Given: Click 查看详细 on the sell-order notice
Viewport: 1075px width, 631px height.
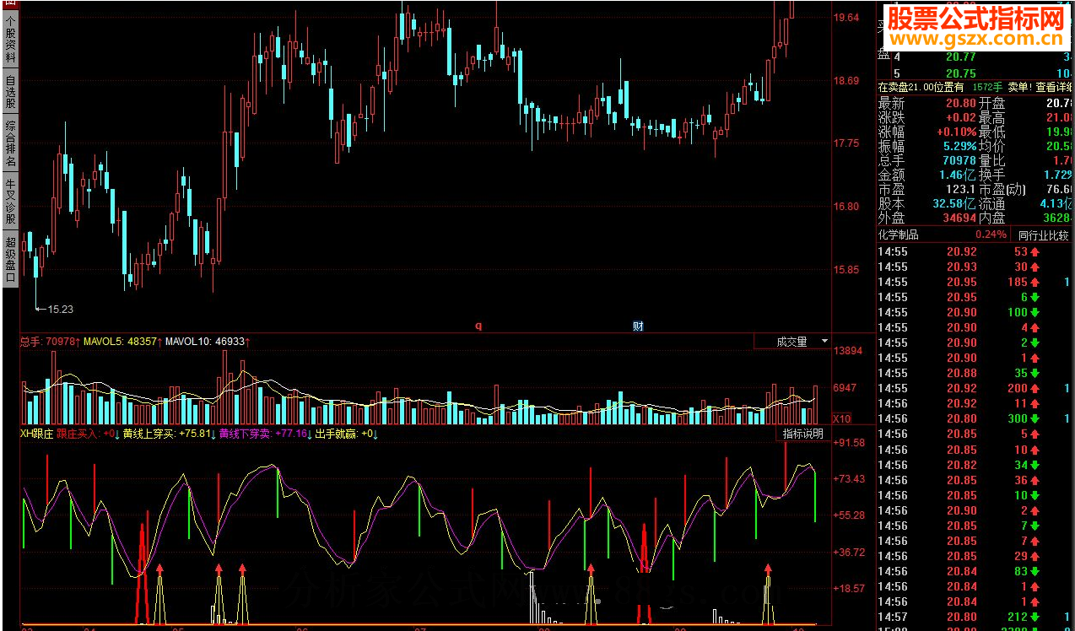Looking at the screenshot, I should [x=1055, y=87].
